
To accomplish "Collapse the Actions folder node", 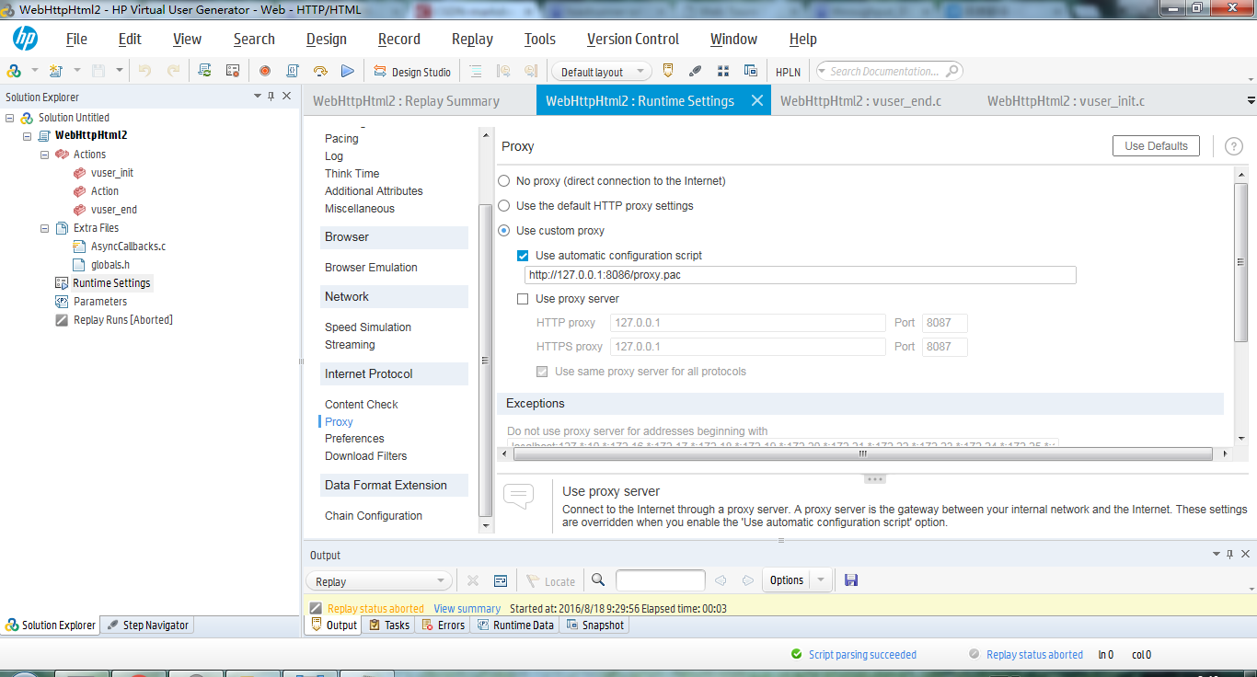I will tap(45, 155).
